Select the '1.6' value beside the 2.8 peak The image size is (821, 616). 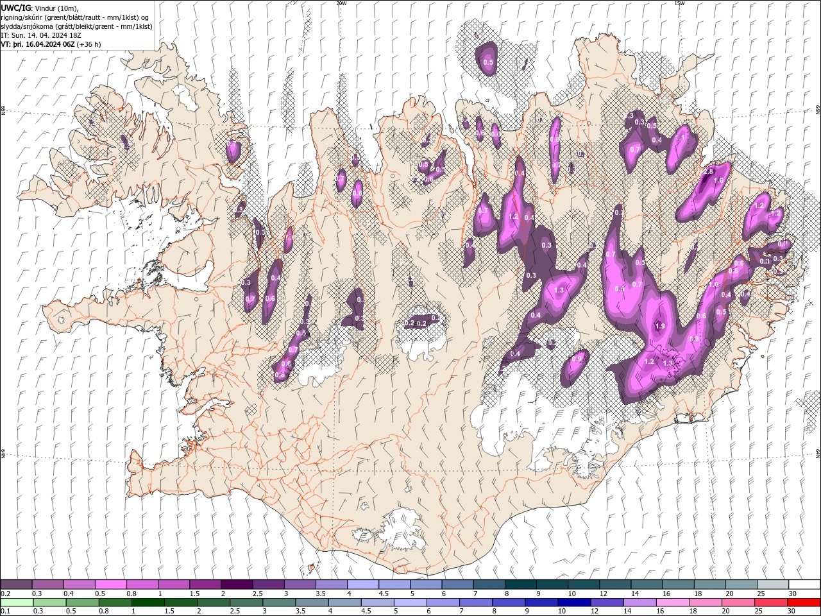(x=718, y=181)
